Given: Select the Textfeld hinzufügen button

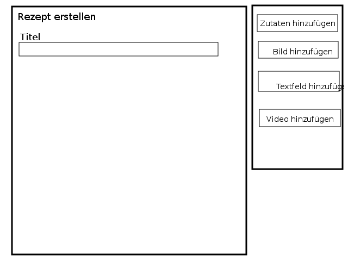Looking at the screenshot, I should [x=299, y=81].
